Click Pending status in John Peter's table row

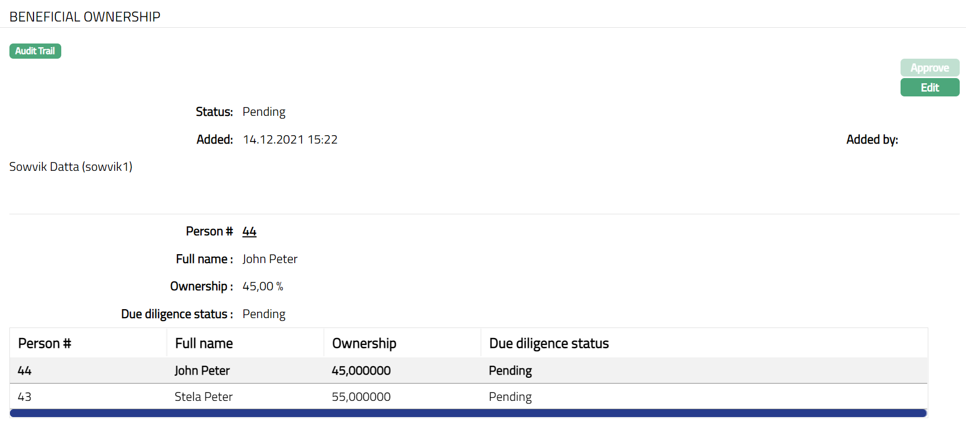pyautogui.click(x=510, y=370)
